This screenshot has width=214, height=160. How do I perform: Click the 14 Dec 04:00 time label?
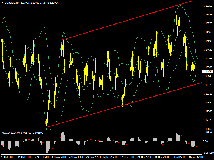point(128,157)
